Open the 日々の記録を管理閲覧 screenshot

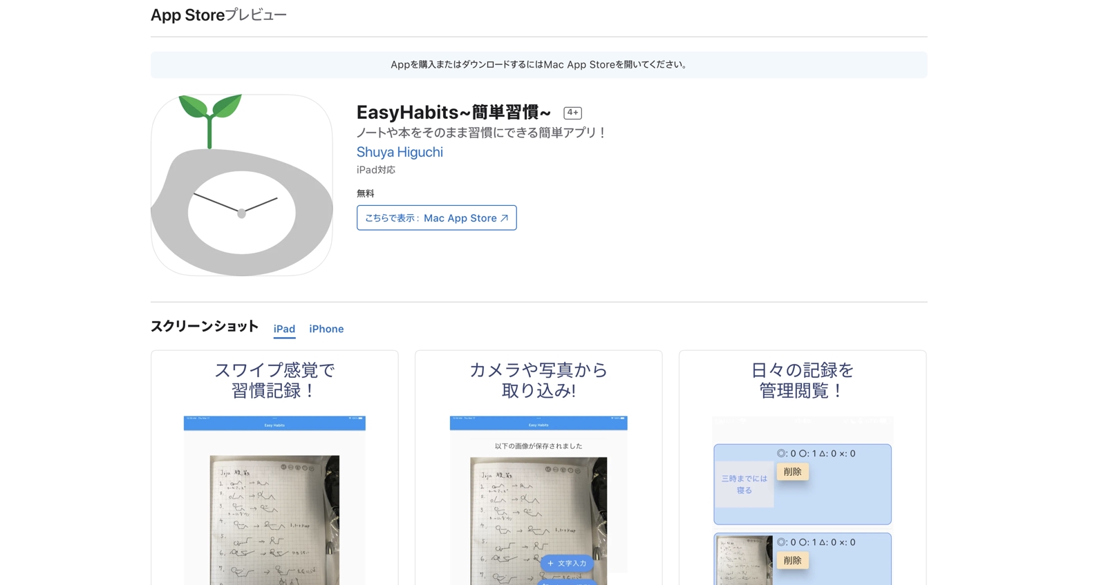coord(803,468)
